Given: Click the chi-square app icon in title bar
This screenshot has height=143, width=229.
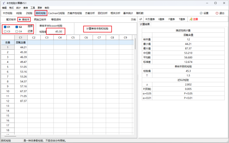Looking at the screenshot, I should pyautogui.click(x=3, y=3).
